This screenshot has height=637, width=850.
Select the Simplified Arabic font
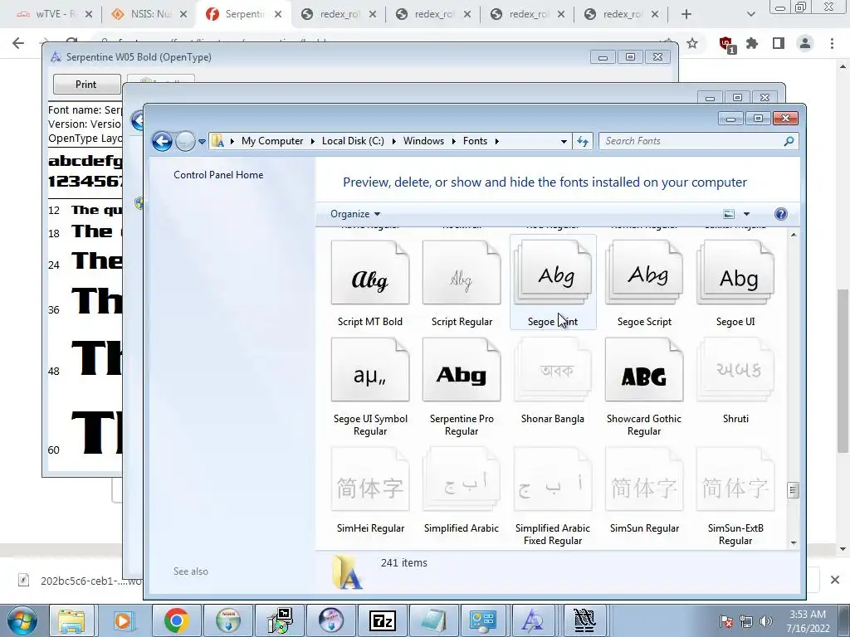(x=462, y=479)
